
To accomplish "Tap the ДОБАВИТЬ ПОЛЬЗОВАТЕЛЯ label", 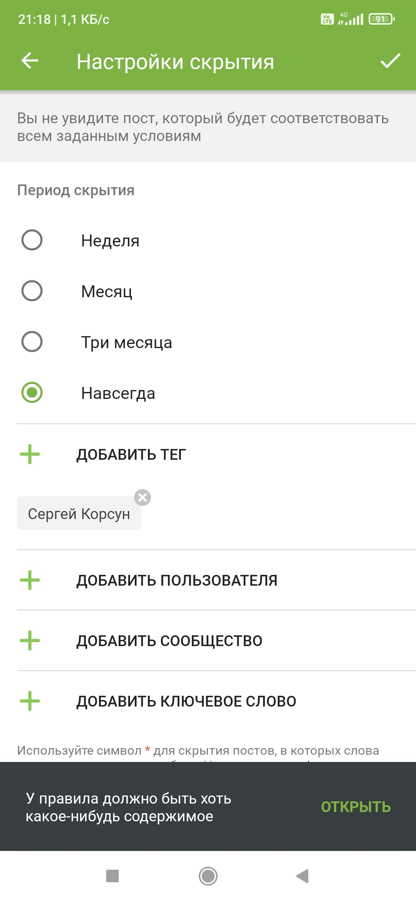I will tap(177, 581).
